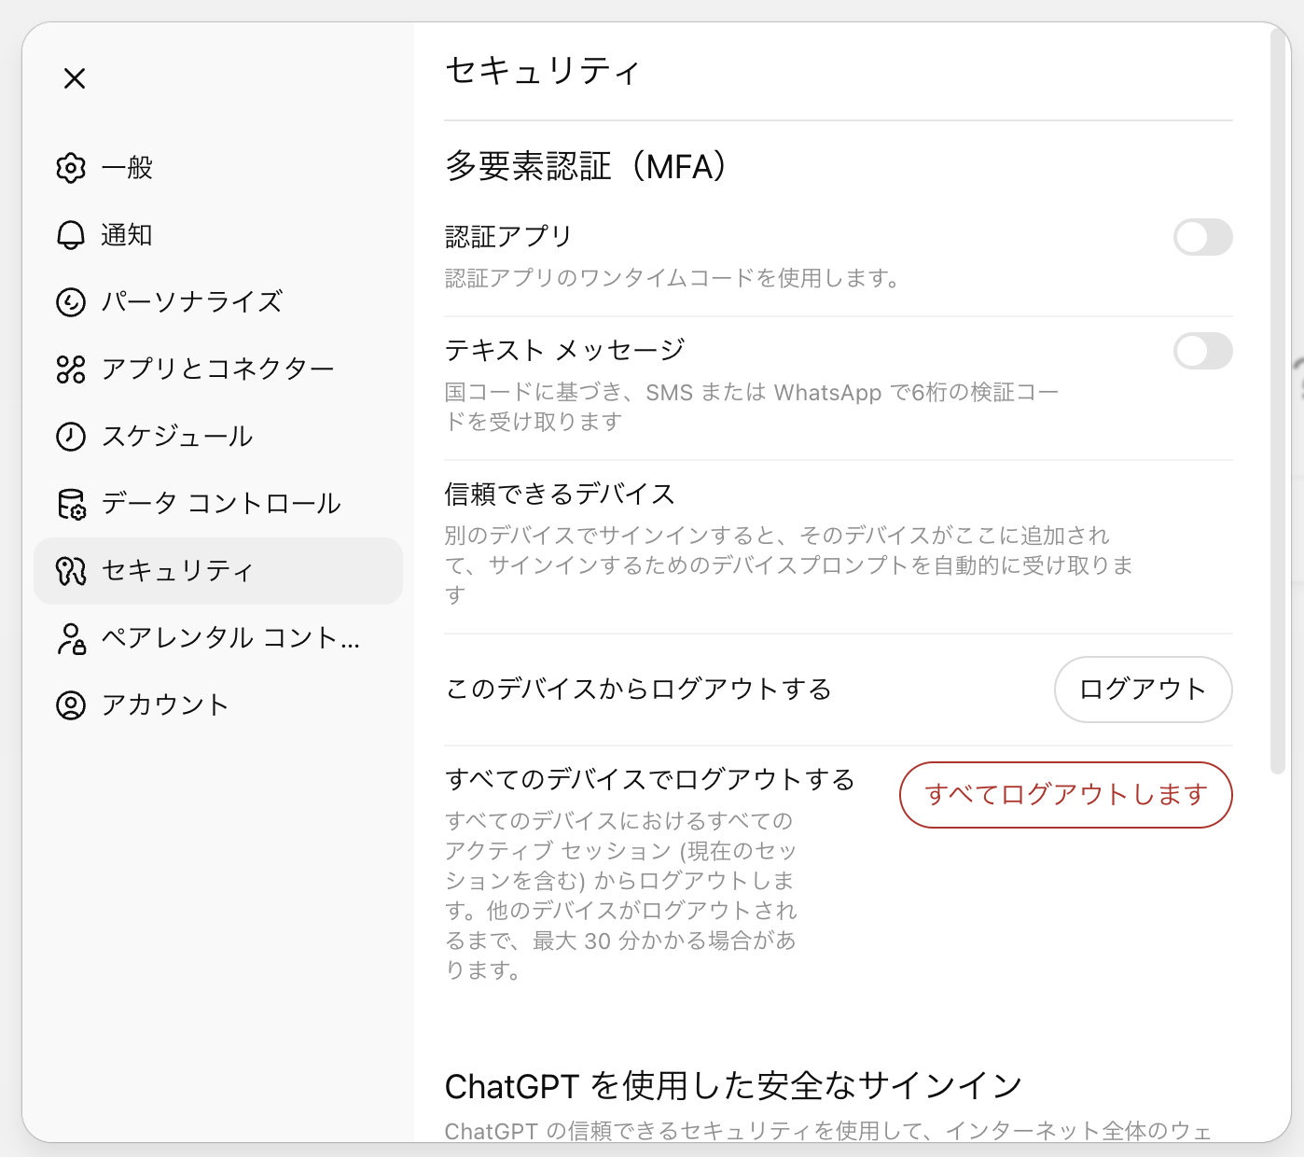Click the clock icon beside スケジュール
1304x1157 pixels.
click(71, 437)
